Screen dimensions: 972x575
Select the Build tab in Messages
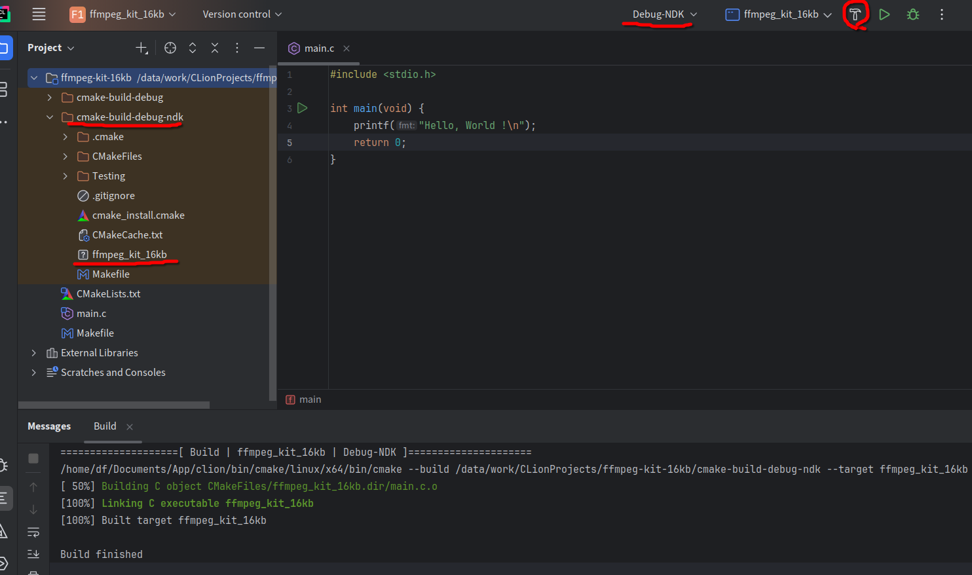coord(105,426)
